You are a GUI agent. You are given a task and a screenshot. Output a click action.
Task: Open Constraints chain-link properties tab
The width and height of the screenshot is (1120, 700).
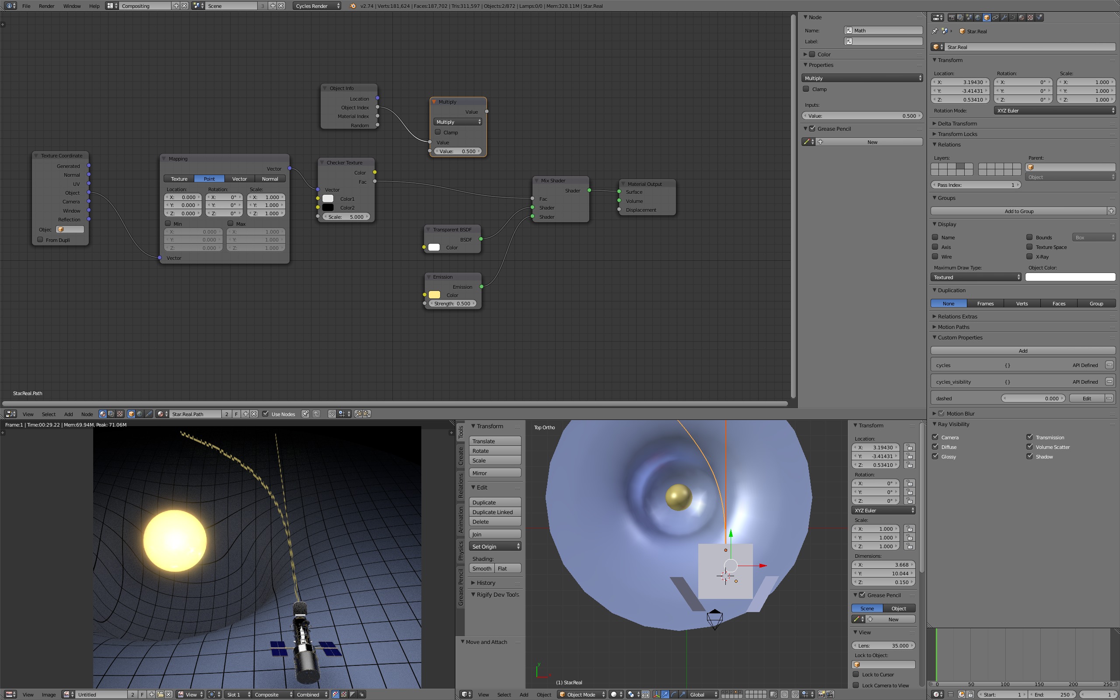(995, 17)
